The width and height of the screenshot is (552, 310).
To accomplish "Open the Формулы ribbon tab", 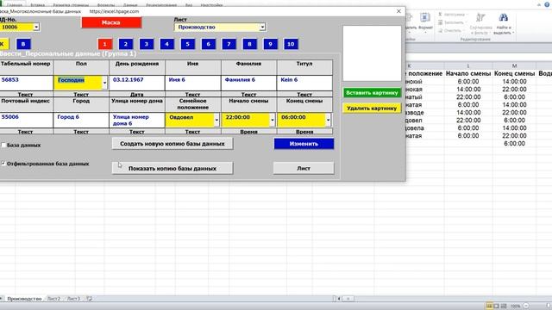I will click(105, 5).
